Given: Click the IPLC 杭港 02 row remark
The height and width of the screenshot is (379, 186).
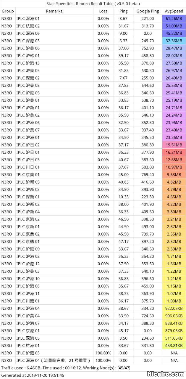Looking at the screenshot, I should click(x=28, y=26).
